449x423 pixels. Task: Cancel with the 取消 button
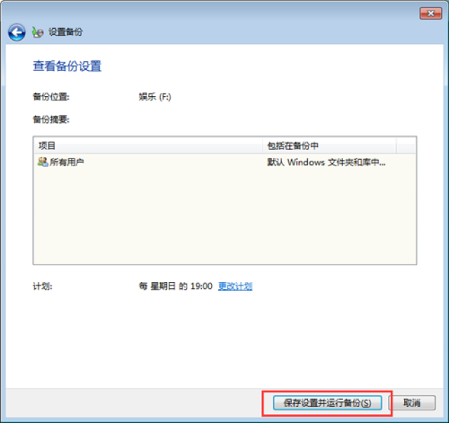tap(413, 403)
